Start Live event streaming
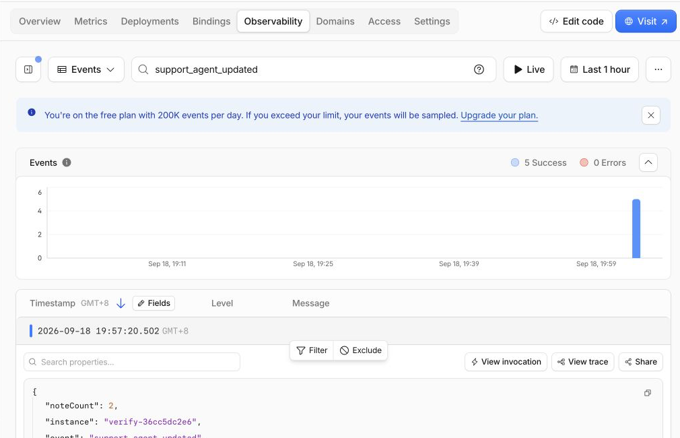This screenshot has width=680, height=438. click(x=529, y=69)
